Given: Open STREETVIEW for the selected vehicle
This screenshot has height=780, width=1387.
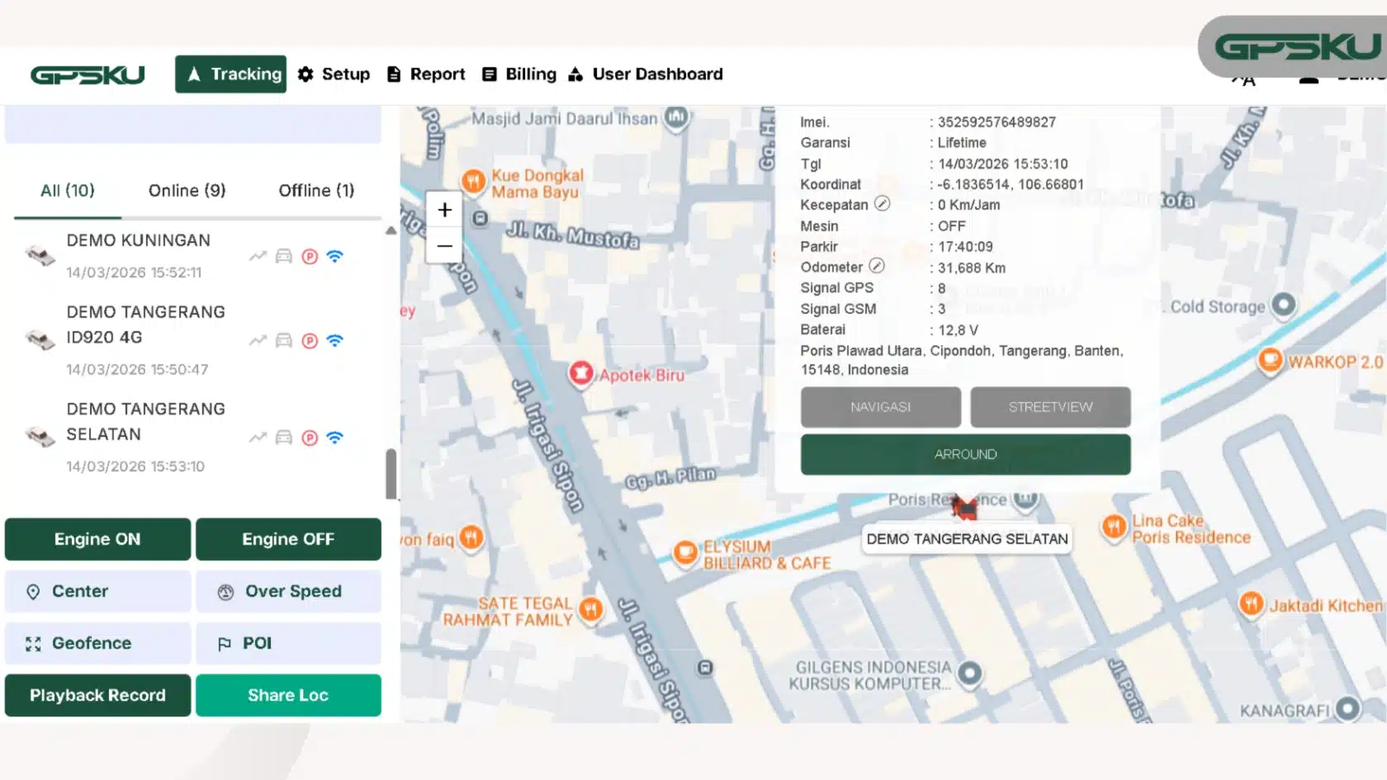Looking at the screenshot, I should [1050, 406].
